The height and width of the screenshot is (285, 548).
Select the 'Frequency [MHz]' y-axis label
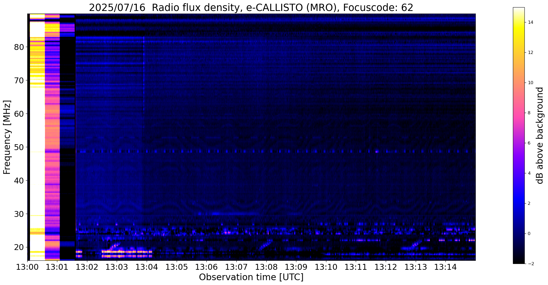[x=7, y=137]
